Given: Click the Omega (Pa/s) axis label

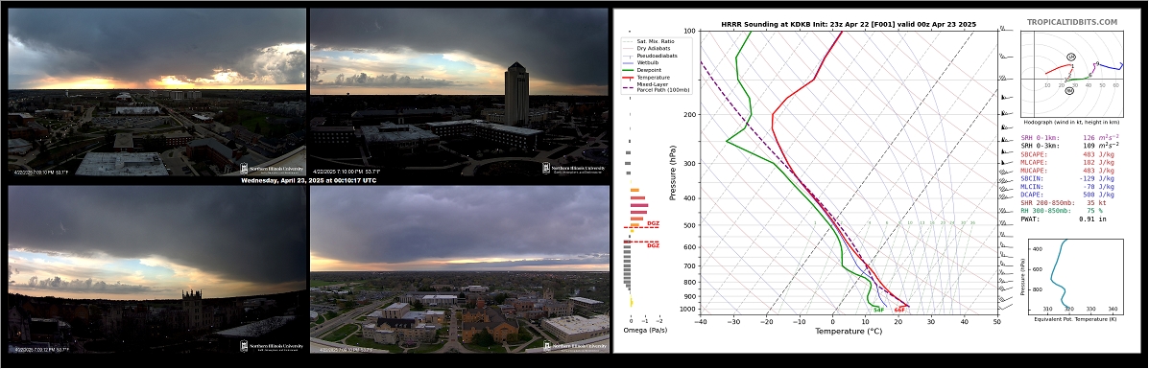Looking at the screenshot, I should 645,331.
